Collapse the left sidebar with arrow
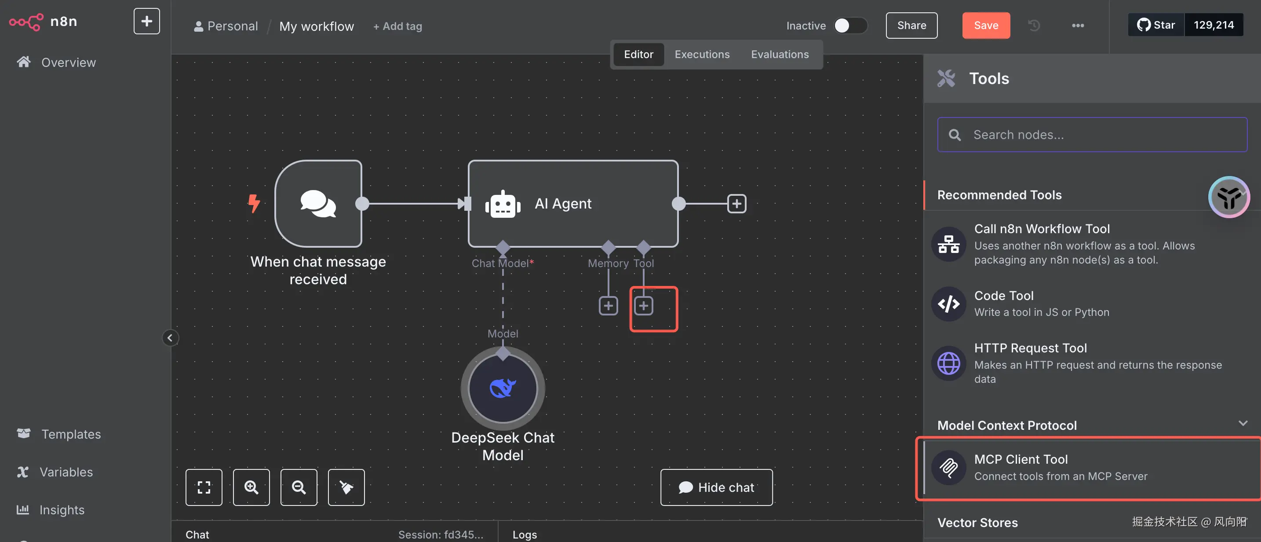1261x542 pixels. pyautogui.click(x=170, y=338)
